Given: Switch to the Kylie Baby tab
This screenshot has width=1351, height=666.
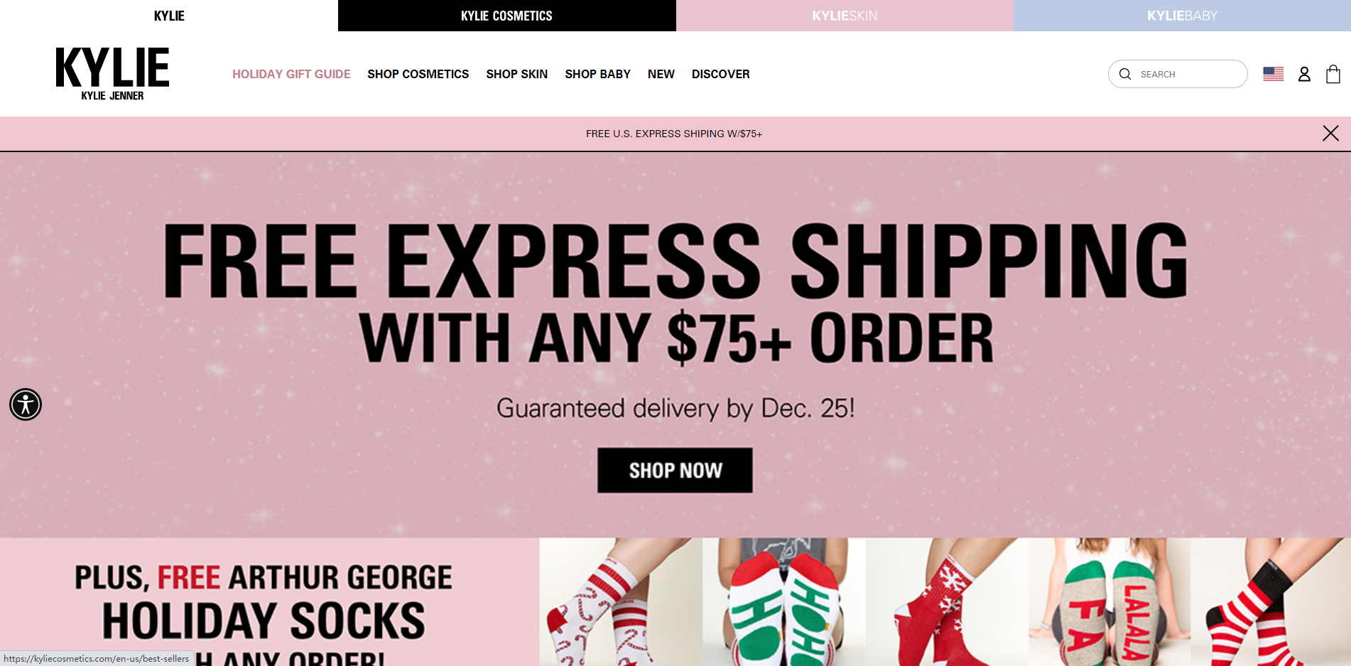Looking at the screenshot, I should (x=1182, y=16).
